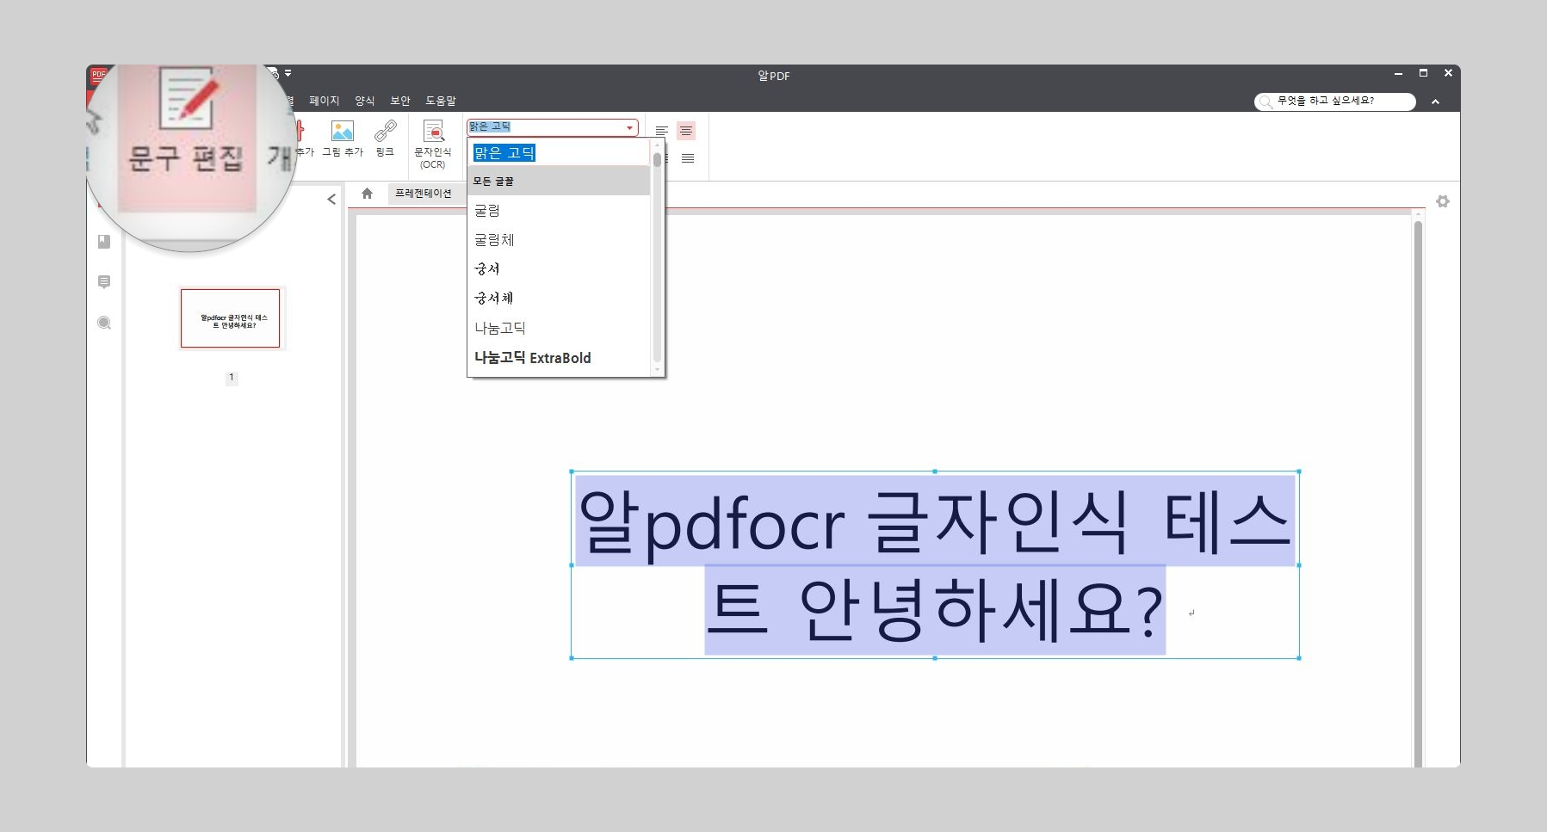Collapse the thumbnail panel with the left chevron
This screenshot has height=832, width=1547.
pyautogui.click(x=331, y=200)
